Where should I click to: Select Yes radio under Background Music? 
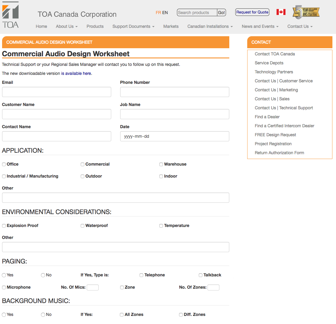[4, 315]
